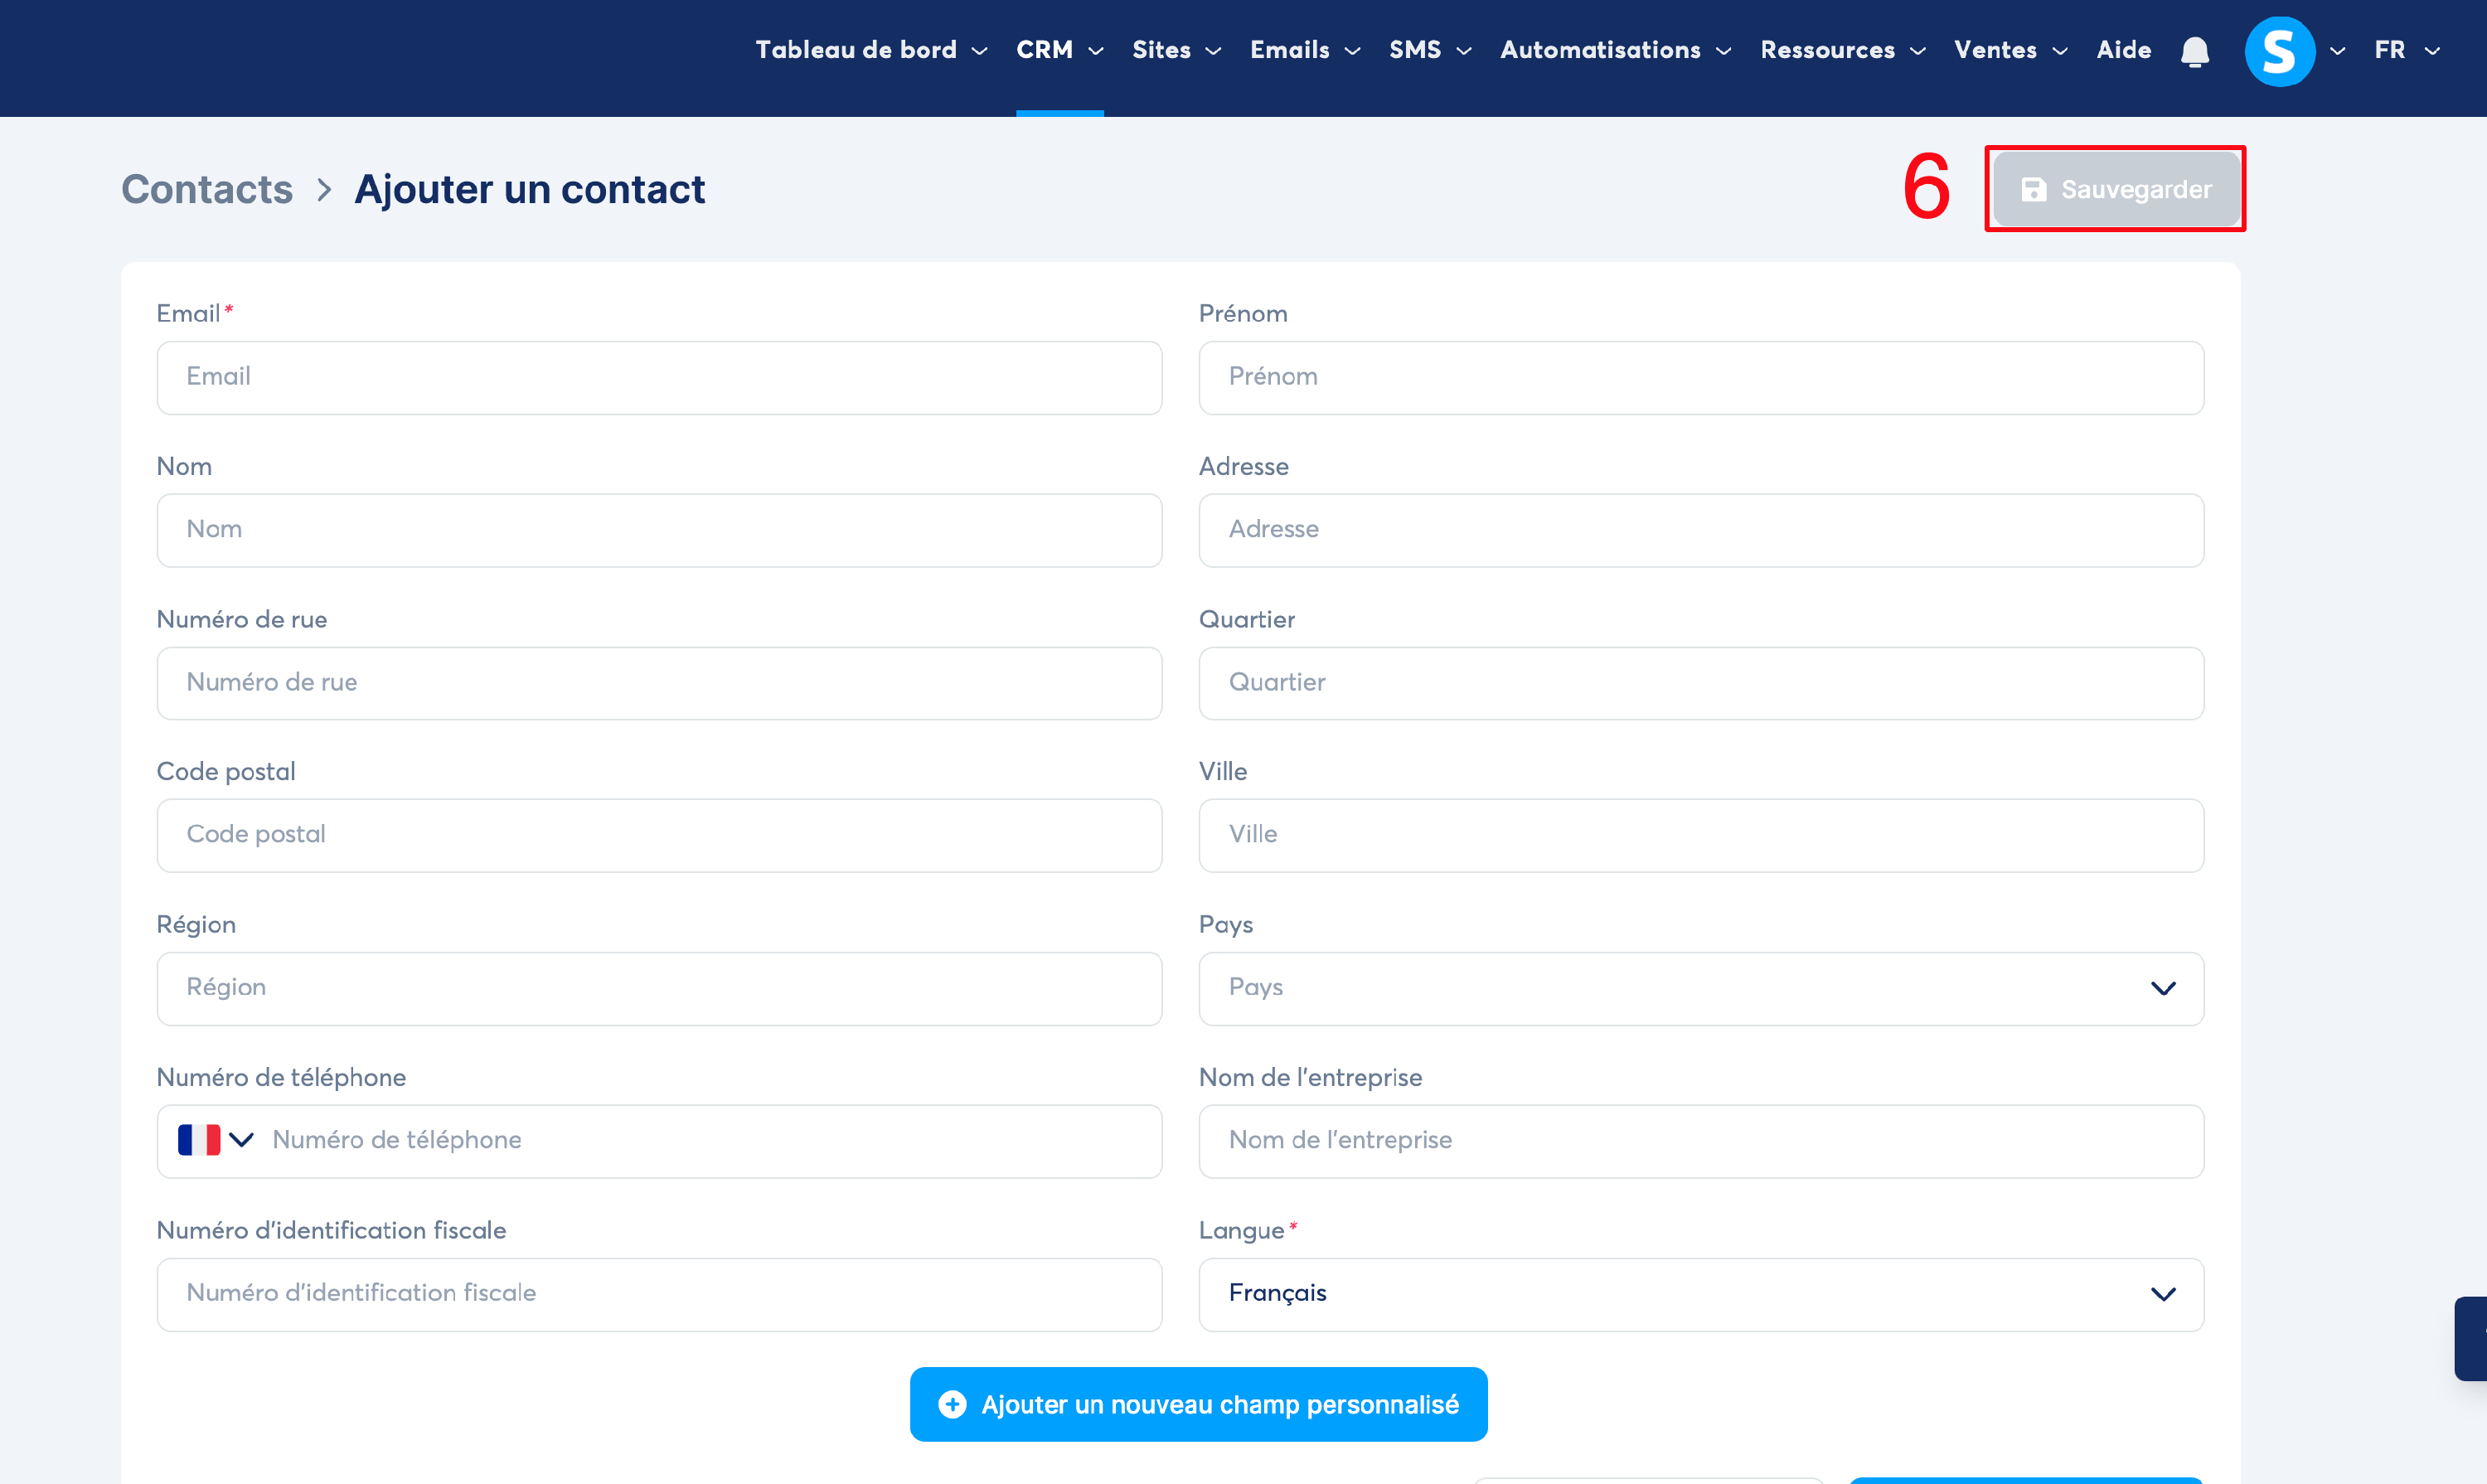The image size is (2487, 1484).
Task: Click the French flag country selector
Action: coord(199,1140)
